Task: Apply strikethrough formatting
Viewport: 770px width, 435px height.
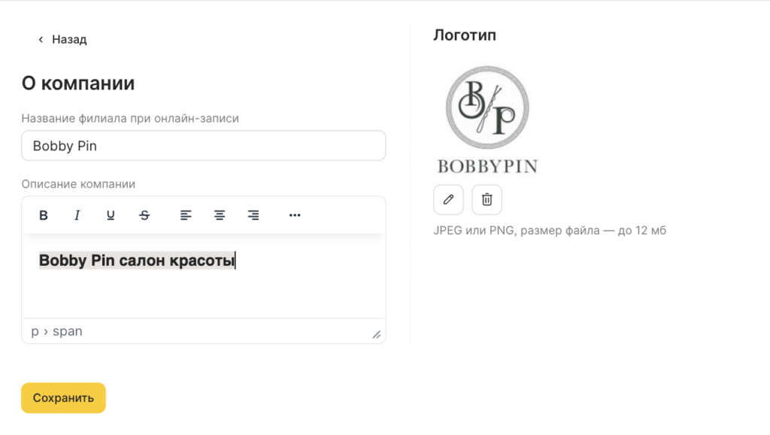Action: (144, 215)
